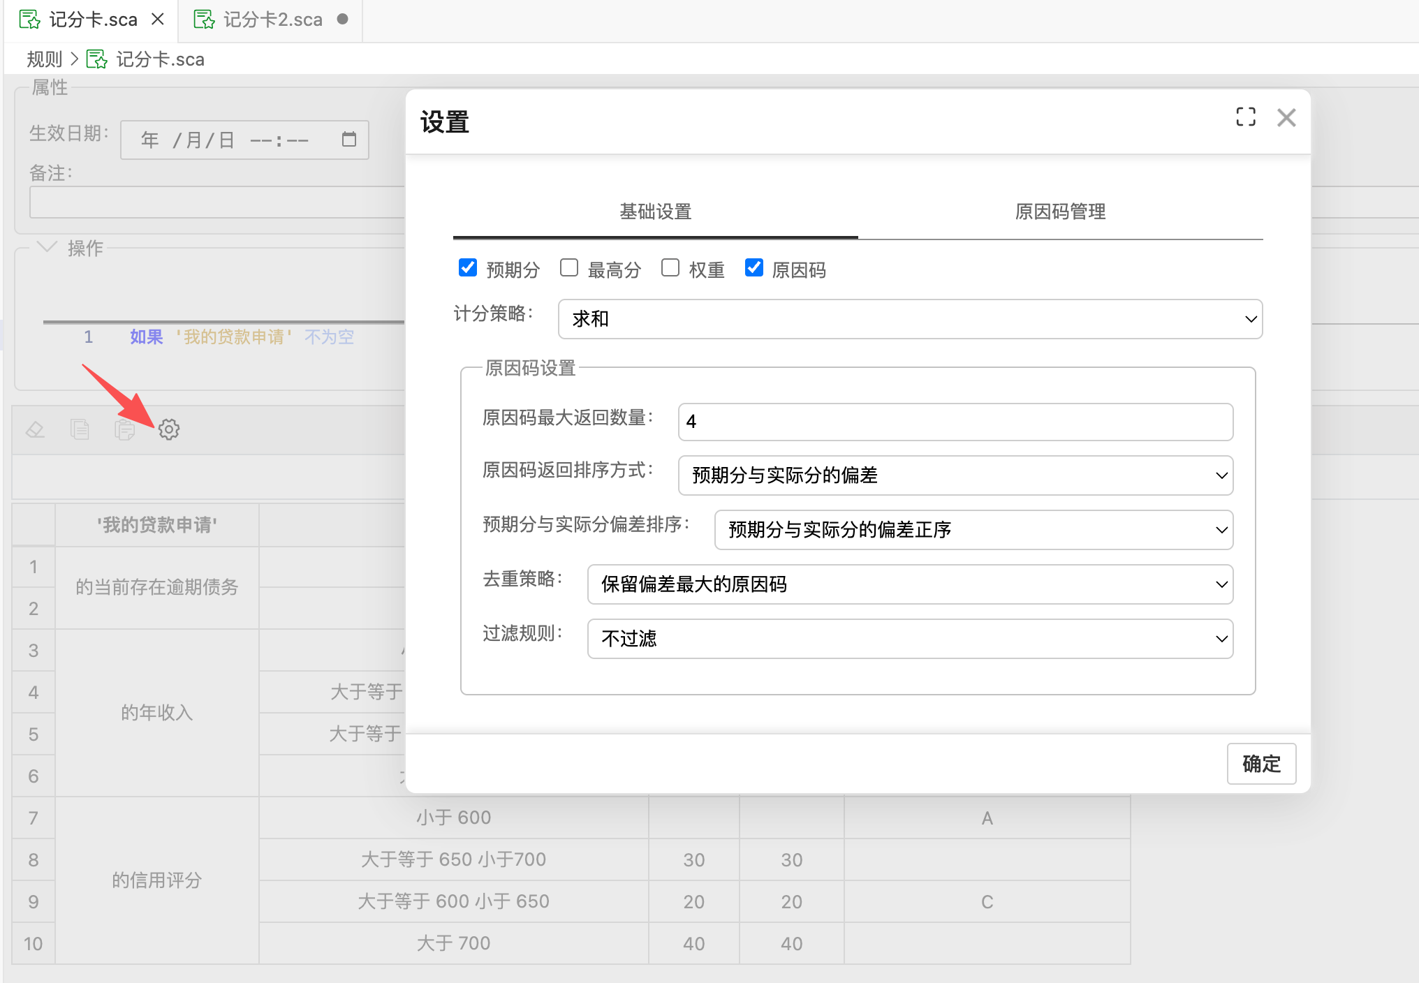Click the 的当前存在逾期债务 cell
1419x983 pixels.
tap(157, 587)
